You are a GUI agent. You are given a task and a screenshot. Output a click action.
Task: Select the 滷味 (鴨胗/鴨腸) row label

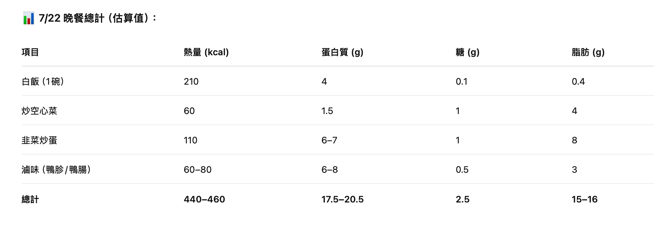click(x=56, y=170)
